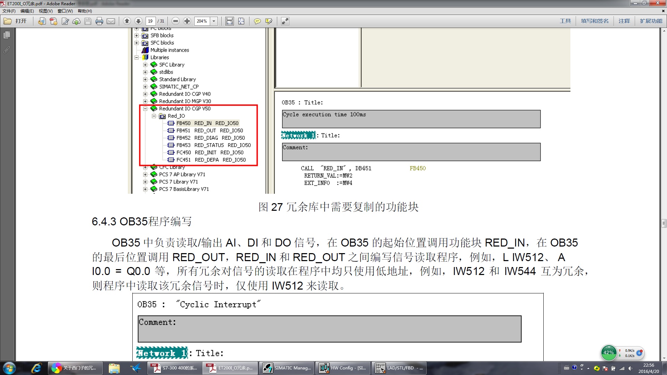Add a sticky note comment
The width and height of the screenshot is (667, 375).
coord(257,21)
